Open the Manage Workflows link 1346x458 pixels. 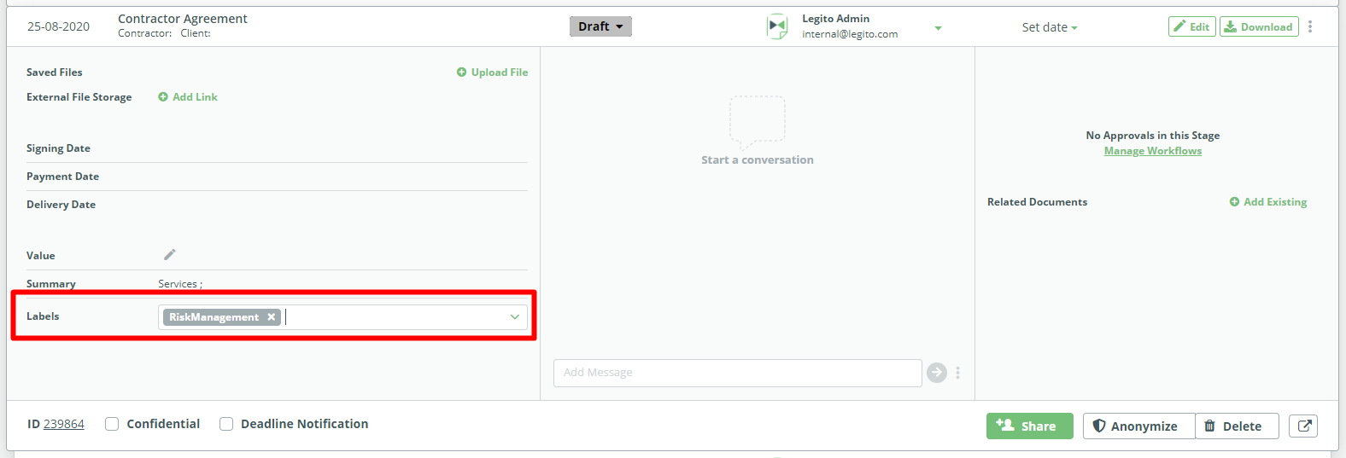coord(1152,151)
